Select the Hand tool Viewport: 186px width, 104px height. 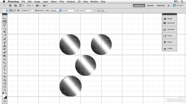(5, 87)
